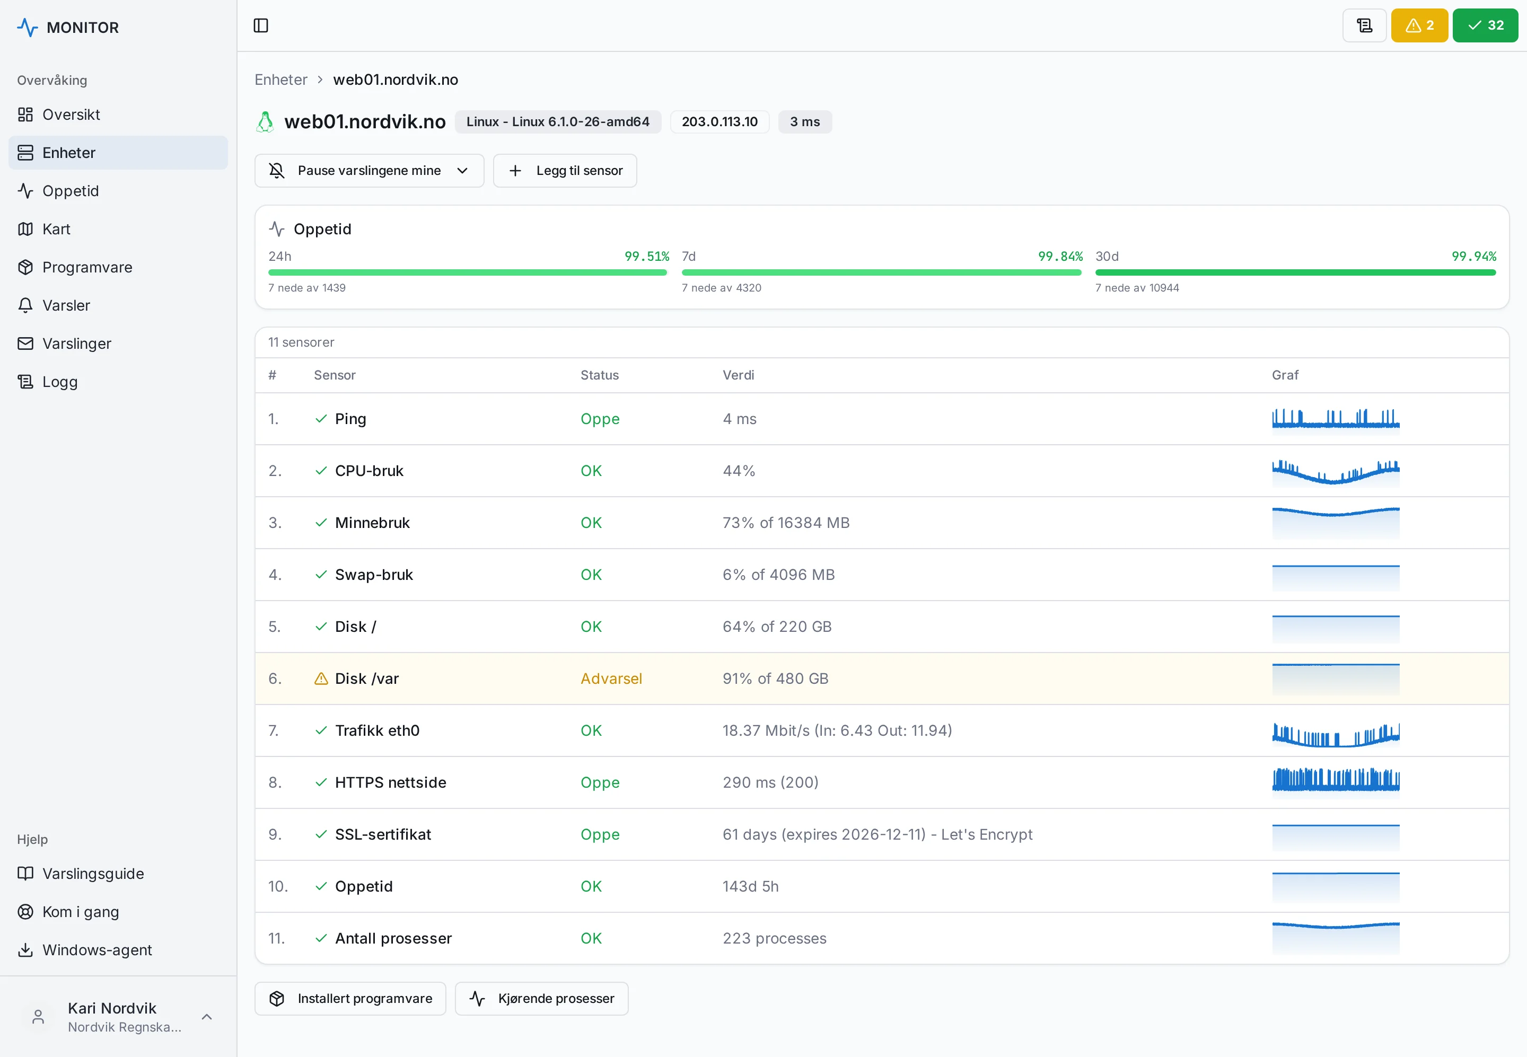Screen dimensions: 1527x1057
Task: Click the Disk /var warning triangle icon
Action: 321,679
